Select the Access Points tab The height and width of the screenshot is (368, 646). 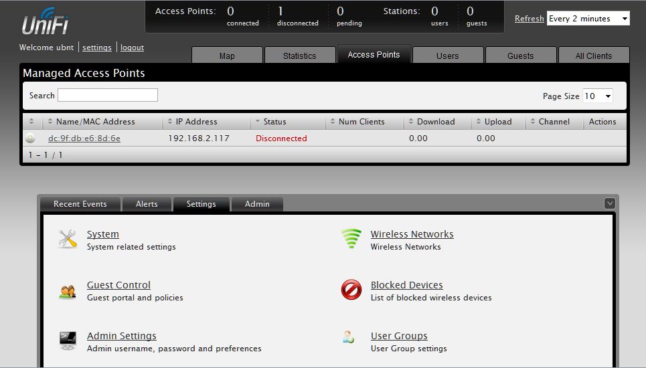(374, 54)
